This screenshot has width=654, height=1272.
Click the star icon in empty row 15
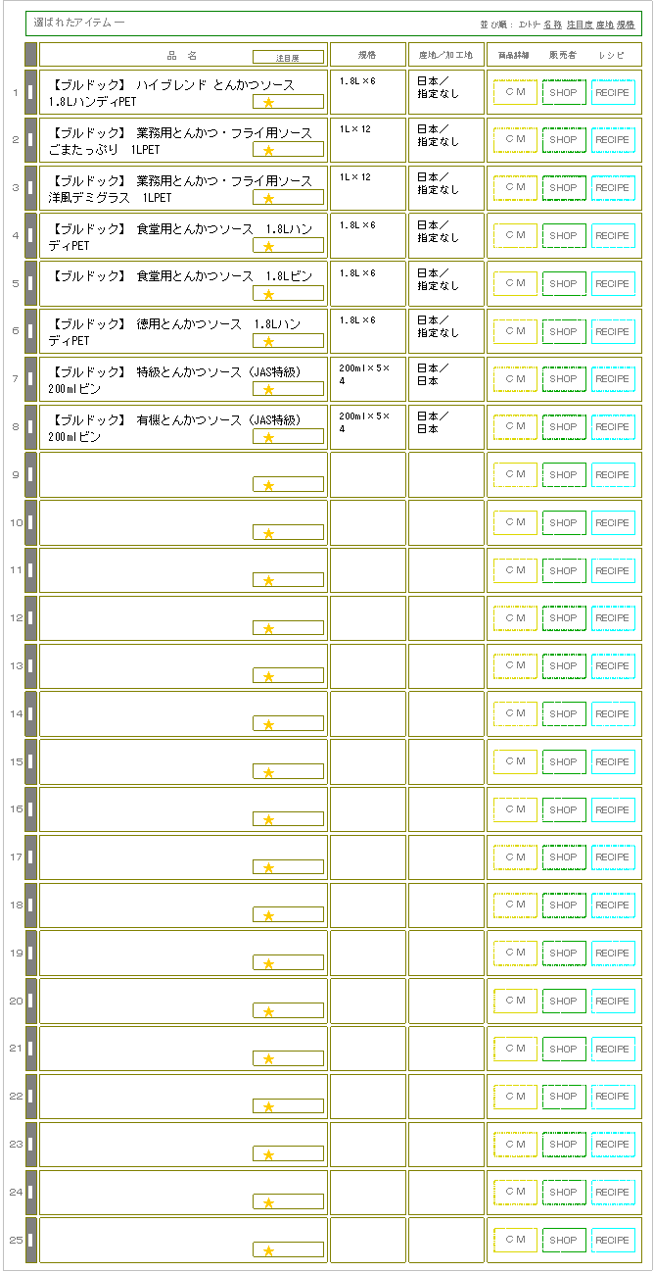268,773
